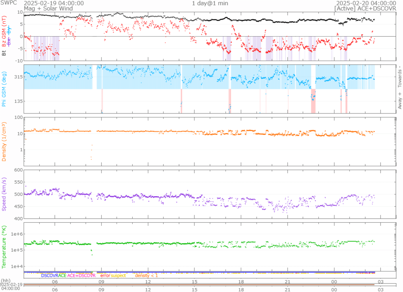Click the yellow 'suspect' legend entry
Viewport: 403px width, 292px height.
[118, 275]
